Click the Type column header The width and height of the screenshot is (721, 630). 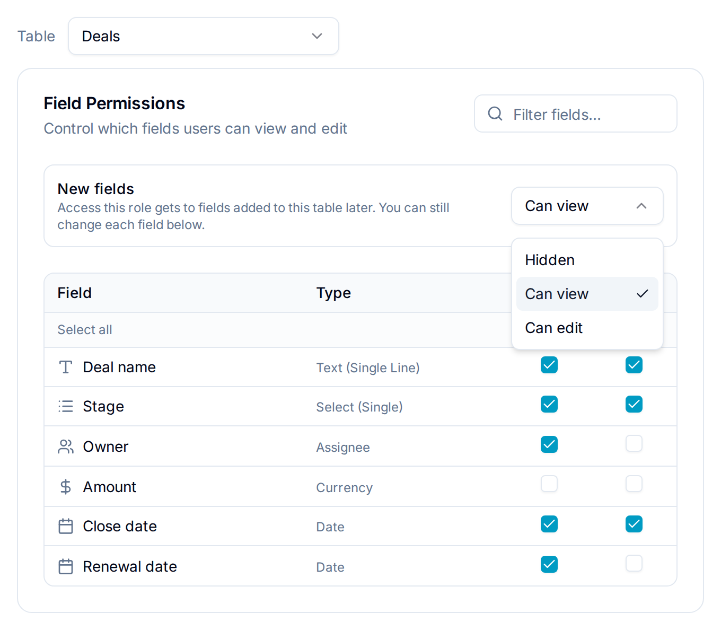point(333,293)
